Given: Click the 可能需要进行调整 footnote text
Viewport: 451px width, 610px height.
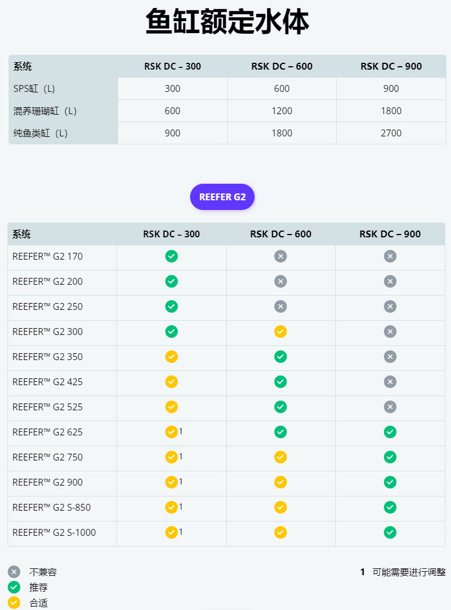Looking at the screenshot, I should tap(409, 572).
